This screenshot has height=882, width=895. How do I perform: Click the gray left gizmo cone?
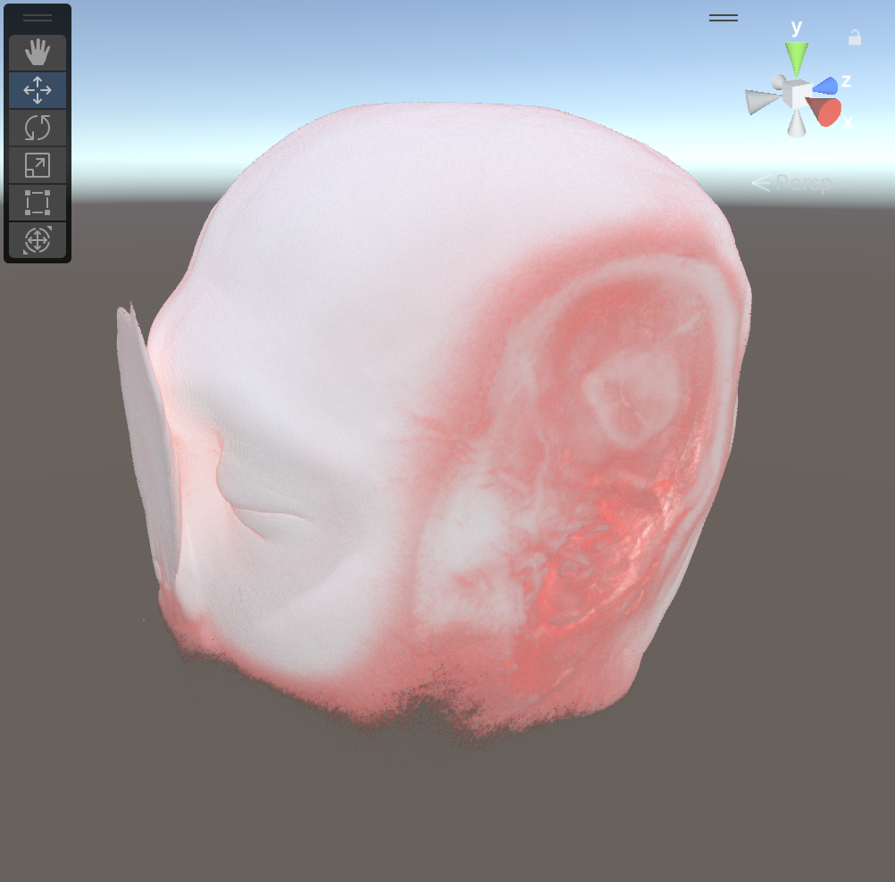761,102
